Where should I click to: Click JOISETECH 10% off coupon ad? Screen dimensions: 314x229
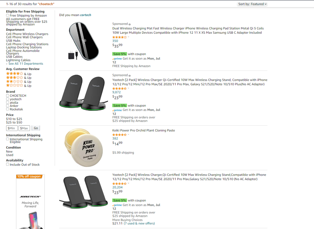click(30, 201)
